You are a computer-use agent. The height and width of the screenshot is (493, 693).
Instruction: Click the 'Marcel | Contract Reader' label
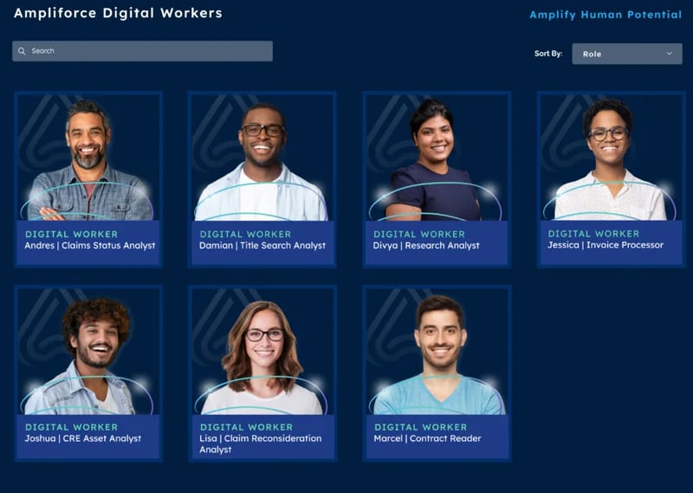point(427,438)
